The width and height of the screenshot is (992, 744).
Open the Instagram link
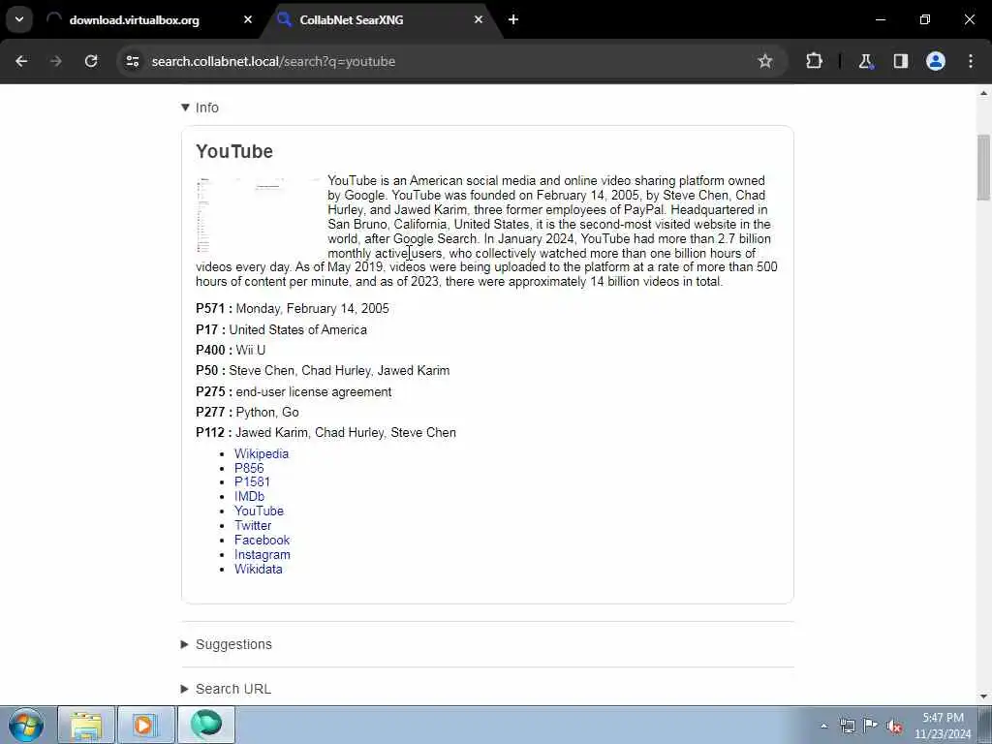pyautogui.click(x=262, y=555)
